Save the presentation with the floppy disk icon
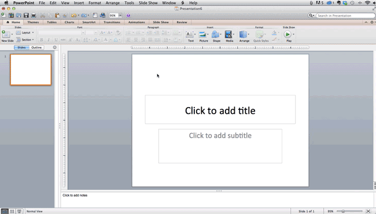The height and width of the screenshot is (214, 376). click(26, 16)
